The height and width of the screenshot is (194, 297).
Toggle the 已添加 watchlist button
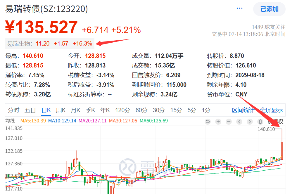[x=269, y=9]
